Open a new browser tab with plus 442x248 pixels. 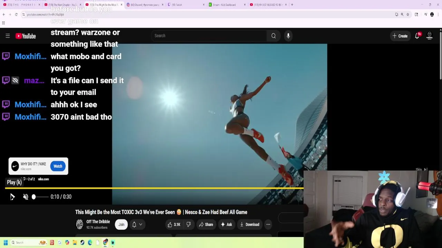tap(292, 5)
